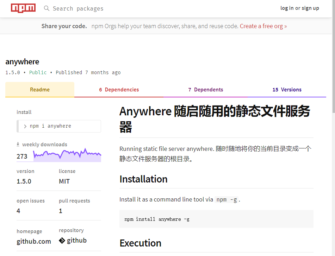Switch to the Readme tab
The width and height of the screenshot is (335, 256).
pyautogui.click(x=40, y=90)
